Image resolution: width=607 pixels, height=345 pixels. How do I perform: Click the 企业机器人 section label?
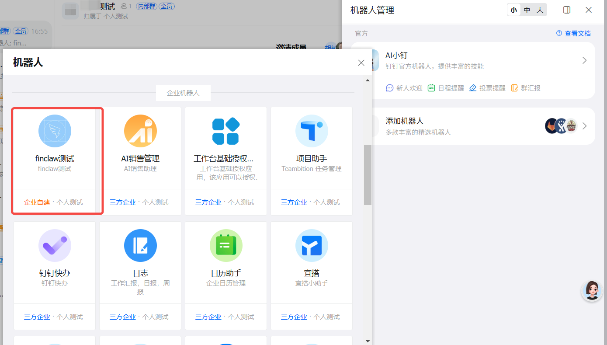(183, 93)
